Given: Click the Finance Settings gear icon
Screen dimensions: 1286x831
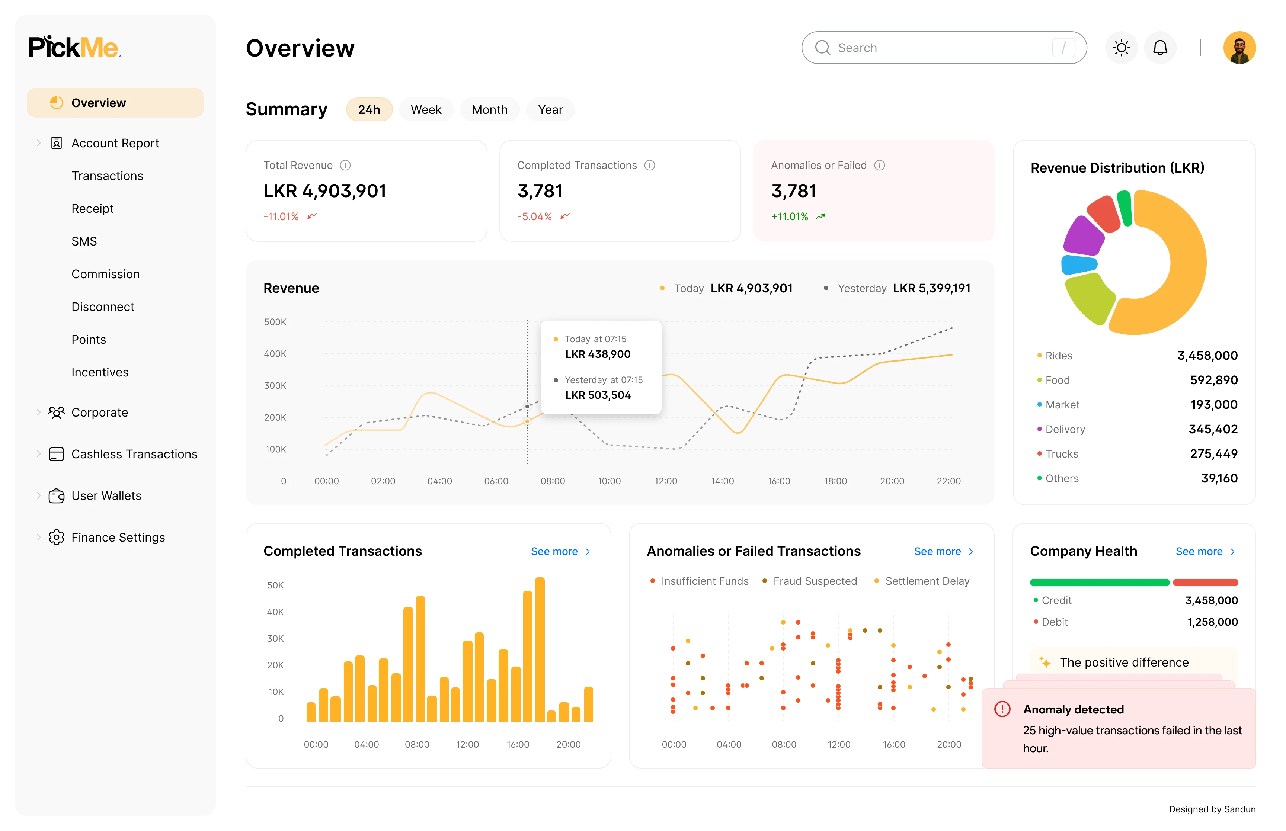Looking at the screenshot, I should click(x=56, y=538).
